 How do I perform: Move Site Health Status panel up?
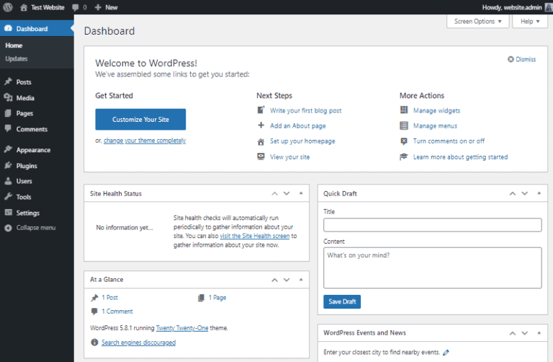click(274, 193)
